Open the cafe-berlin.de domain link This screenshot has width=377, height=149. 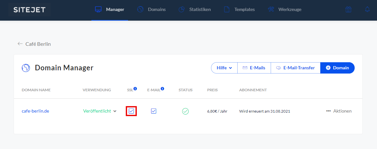35,111
